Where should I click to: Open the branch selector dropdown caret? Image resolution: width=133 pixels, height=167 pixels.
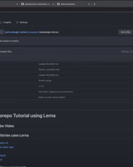1,32
